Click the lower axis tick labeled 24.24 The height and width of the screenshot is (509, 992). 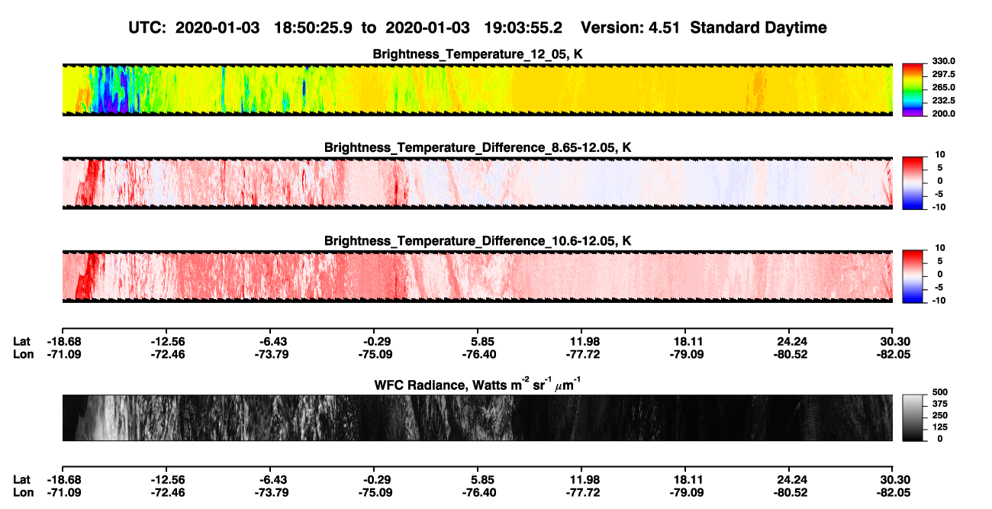[791, 480]
